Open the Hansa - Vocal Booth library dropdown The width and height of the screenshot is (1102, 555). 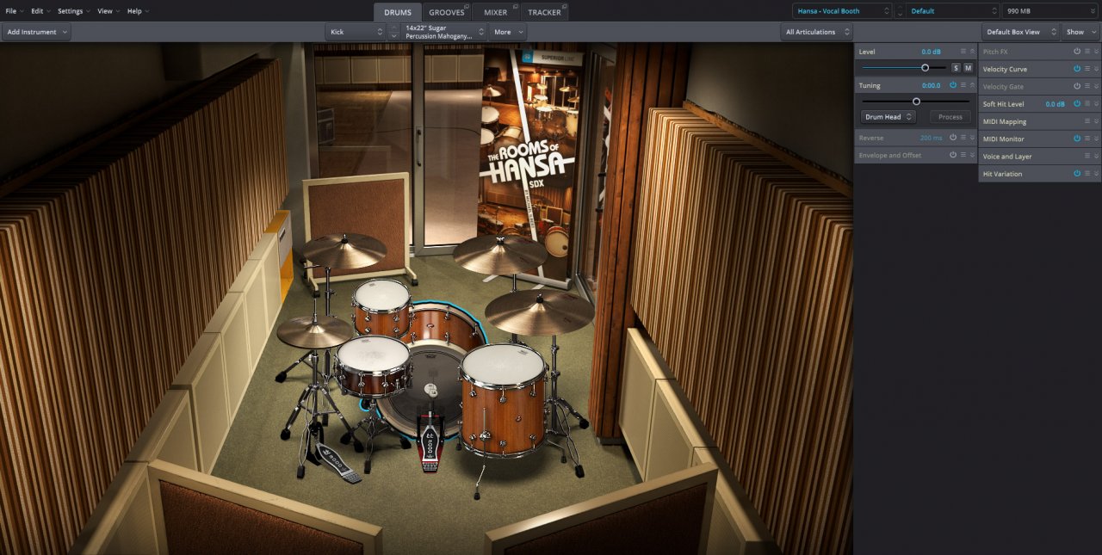click(x=843, y=11)
